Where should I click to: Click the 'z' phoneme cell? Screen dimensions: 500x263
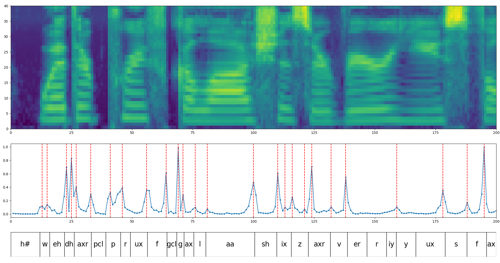pyautogui.click(x=299, y=244)
